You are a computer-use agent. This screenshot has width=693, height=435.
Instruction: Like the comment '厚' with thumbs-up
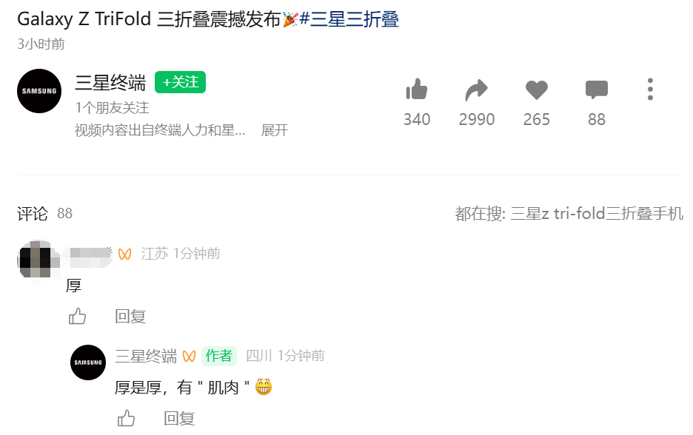point(77,316)
